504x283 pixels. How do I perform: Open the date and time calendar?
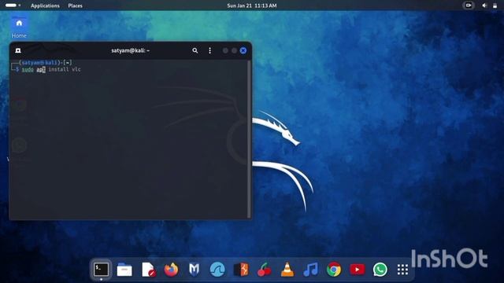point(252,6)
